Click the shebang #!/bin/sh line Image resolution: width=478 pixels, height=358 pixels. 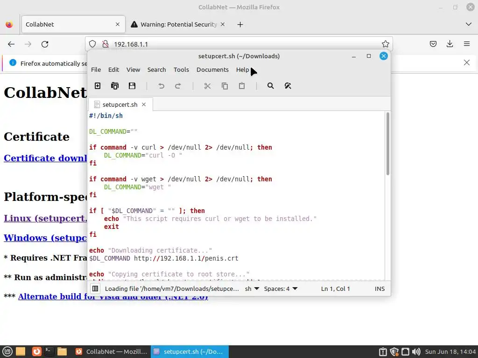106,116
